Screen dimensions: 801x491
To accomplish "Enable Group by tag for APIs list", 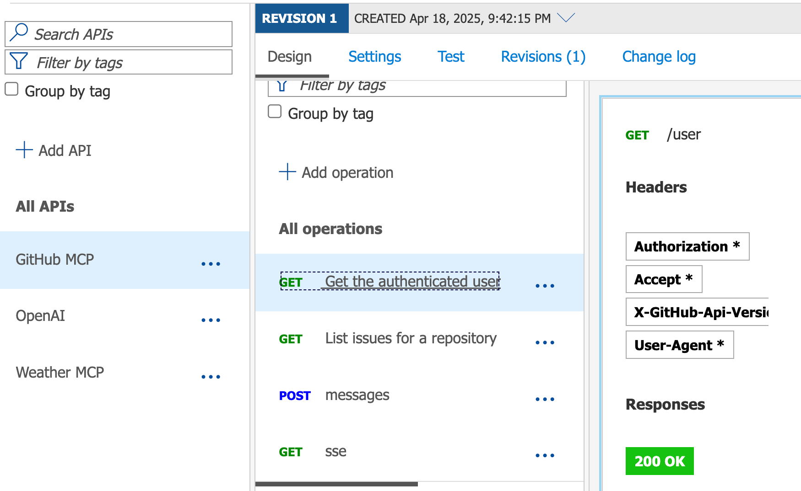I will coord(11,89).
